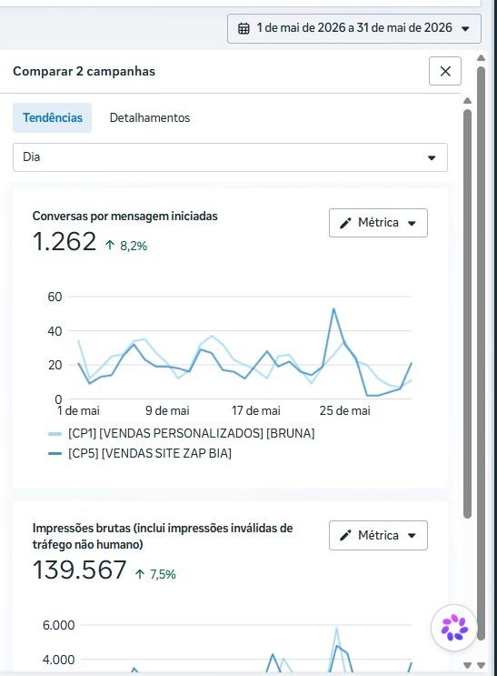
Task: Switch to the Detalhamentos tab
Action: click(x=150, y=117)
